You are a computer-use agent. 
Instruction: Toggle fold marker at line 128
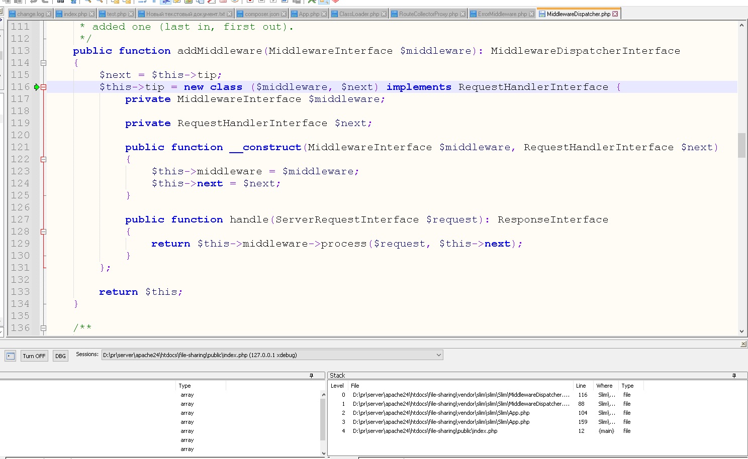pos(44,232)
